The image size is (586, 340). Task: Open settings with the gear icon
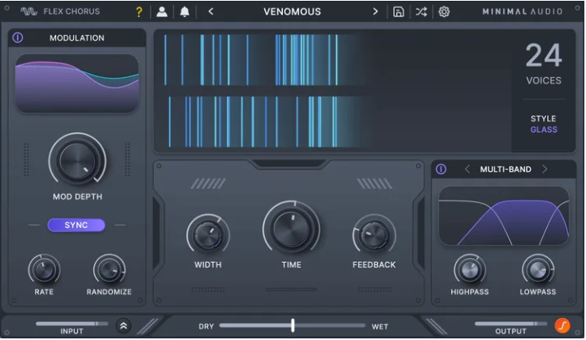[444, 12]
